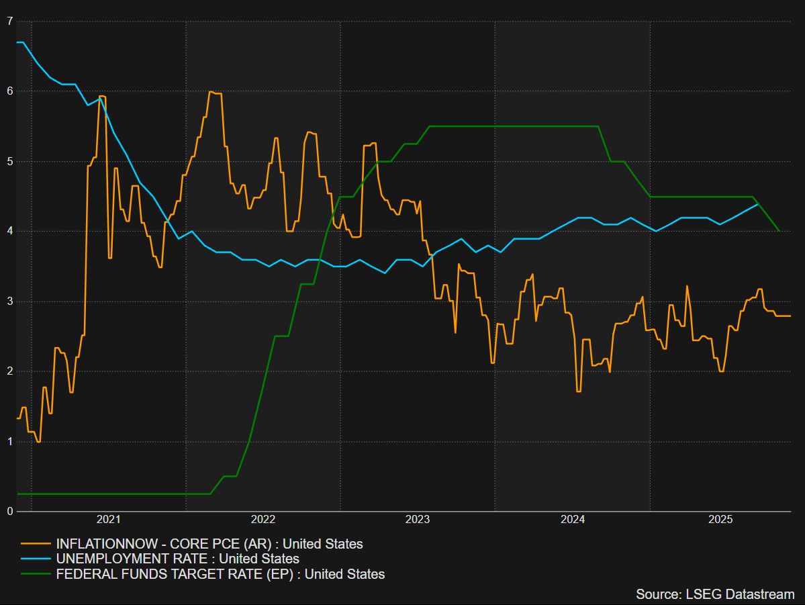This screenshot has height=605, width=805.
Task: Click the y-axis value 0 label
Action: click(9, 512)
